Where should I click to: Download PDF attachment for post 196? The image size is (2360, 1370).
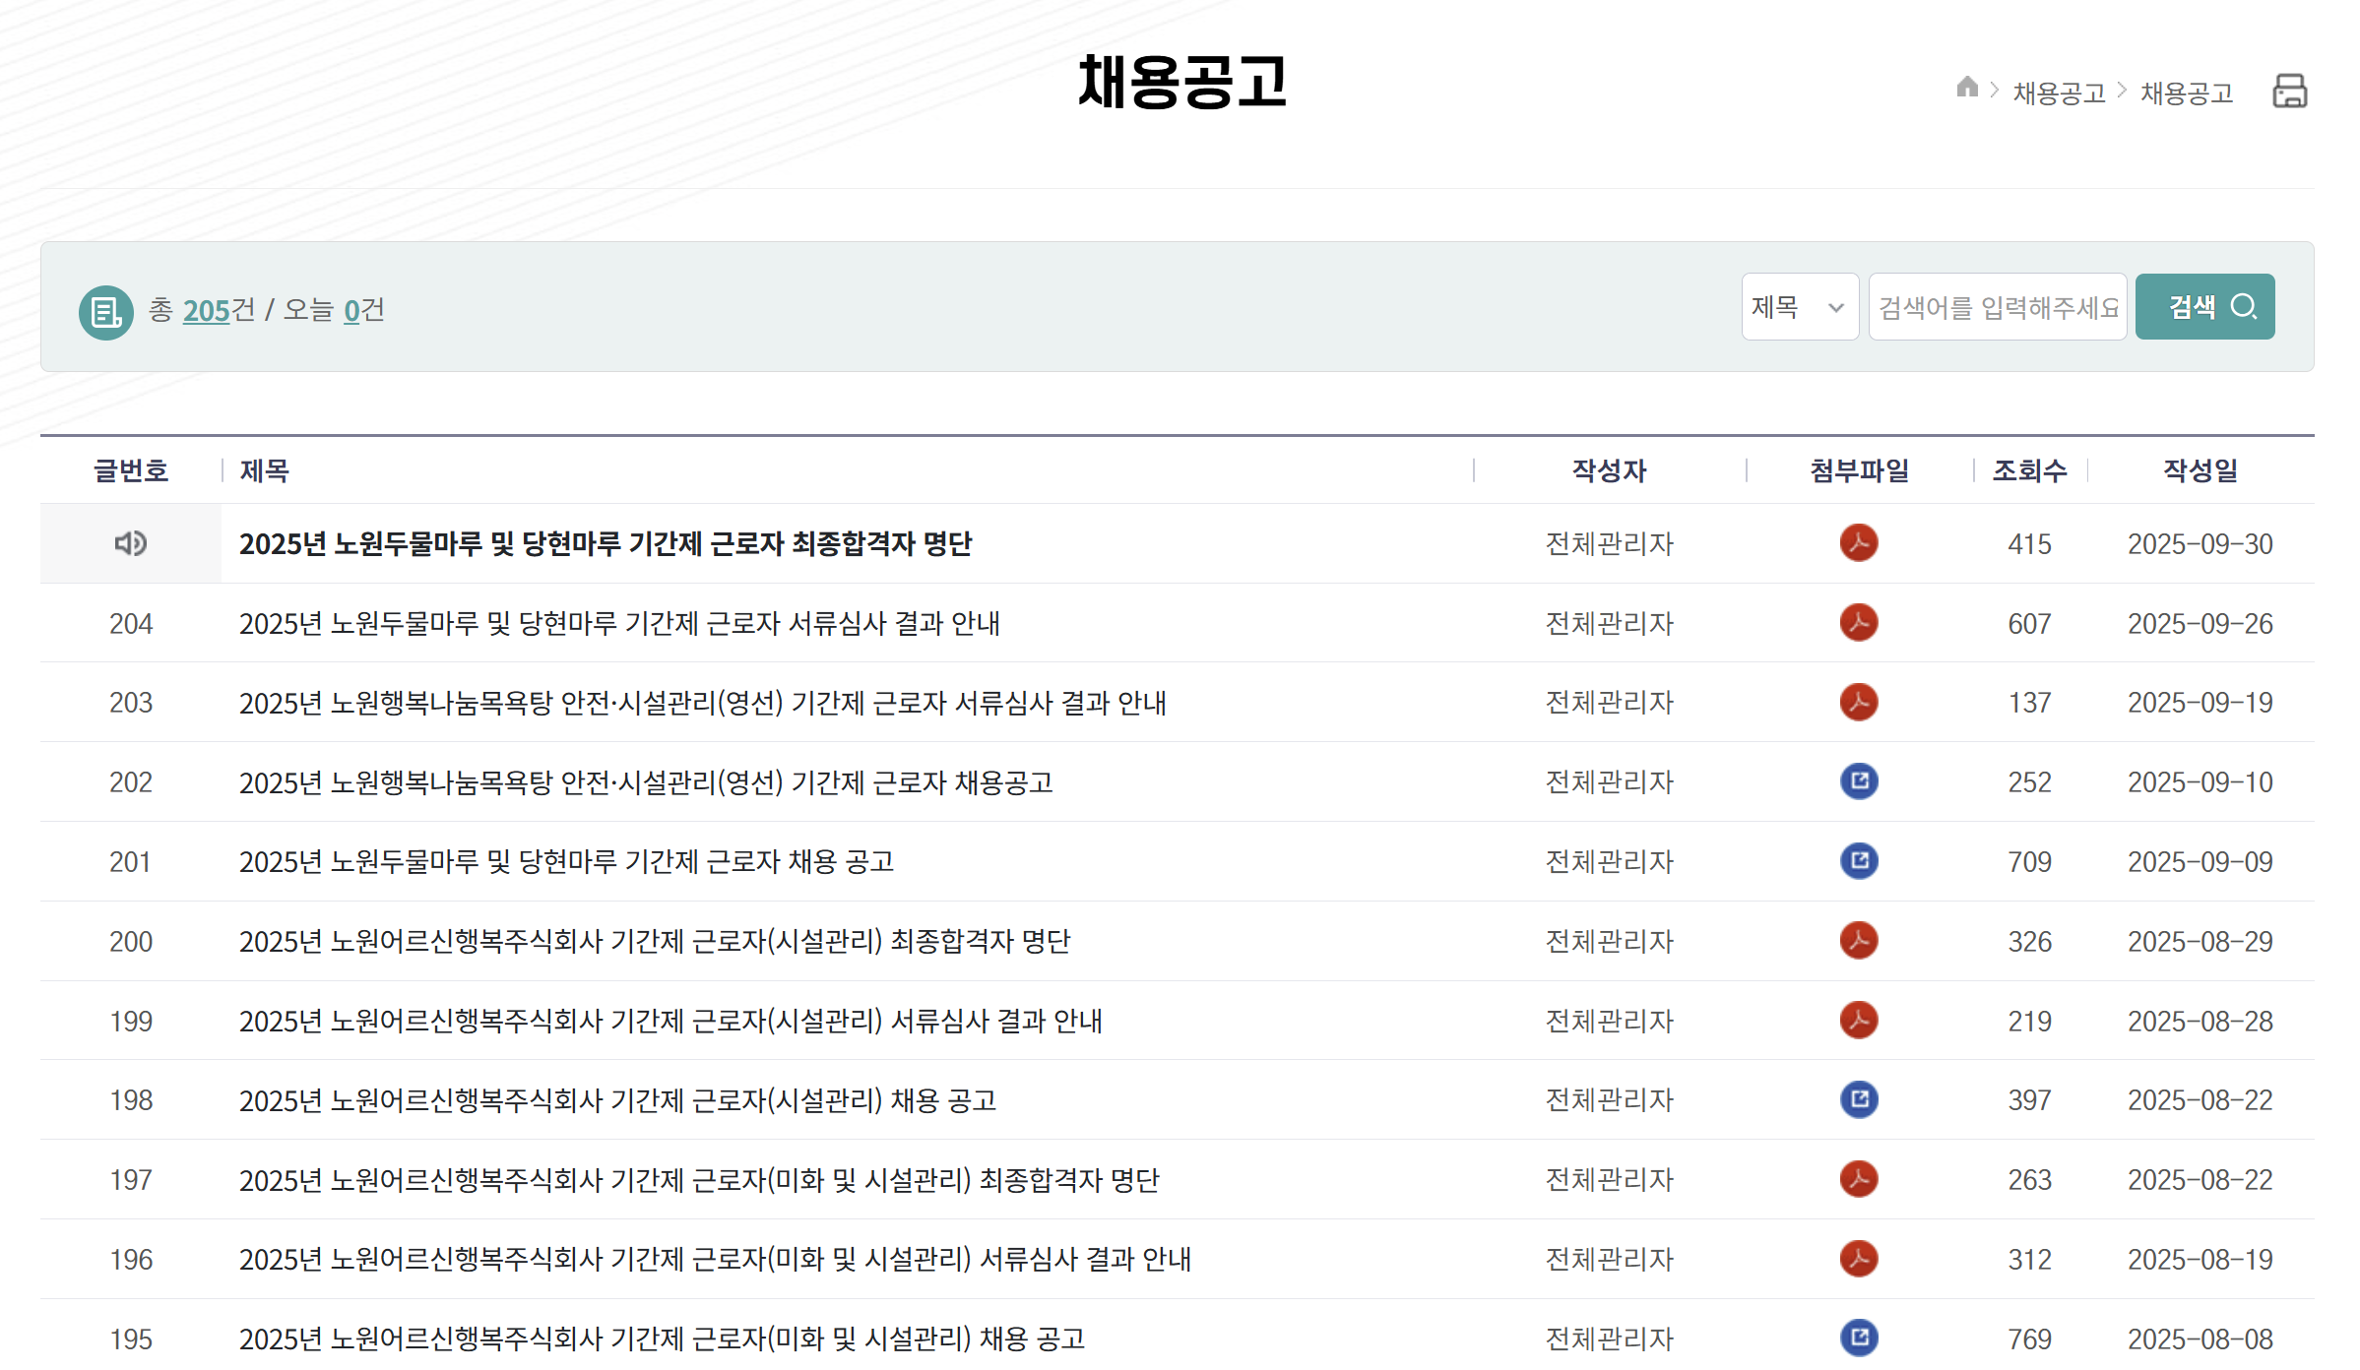[x=1858, y=1259]
